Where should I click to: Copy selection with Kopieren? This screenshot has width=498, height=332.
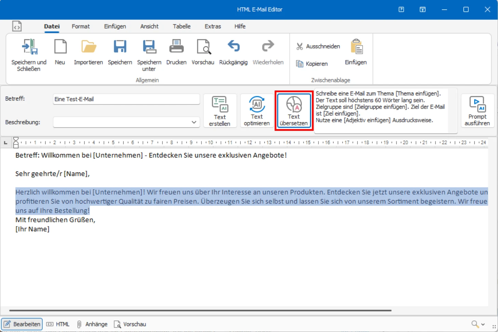(312, 64)
